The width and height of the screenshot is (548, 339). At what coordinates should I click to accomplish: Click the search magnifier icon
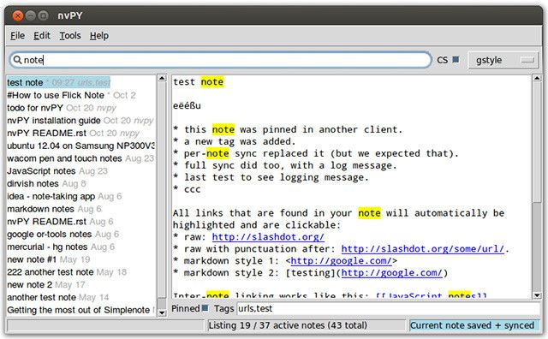[17, 60]
